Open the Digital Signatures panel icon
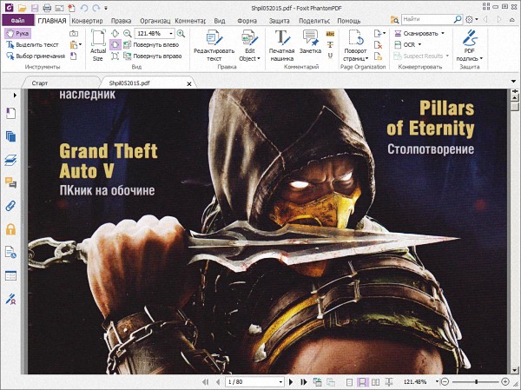The image size is (521, 390). point(10,300)
